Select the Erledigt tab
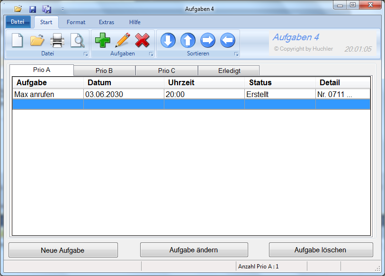The image size is (385, 276). (x=229, y=71)
